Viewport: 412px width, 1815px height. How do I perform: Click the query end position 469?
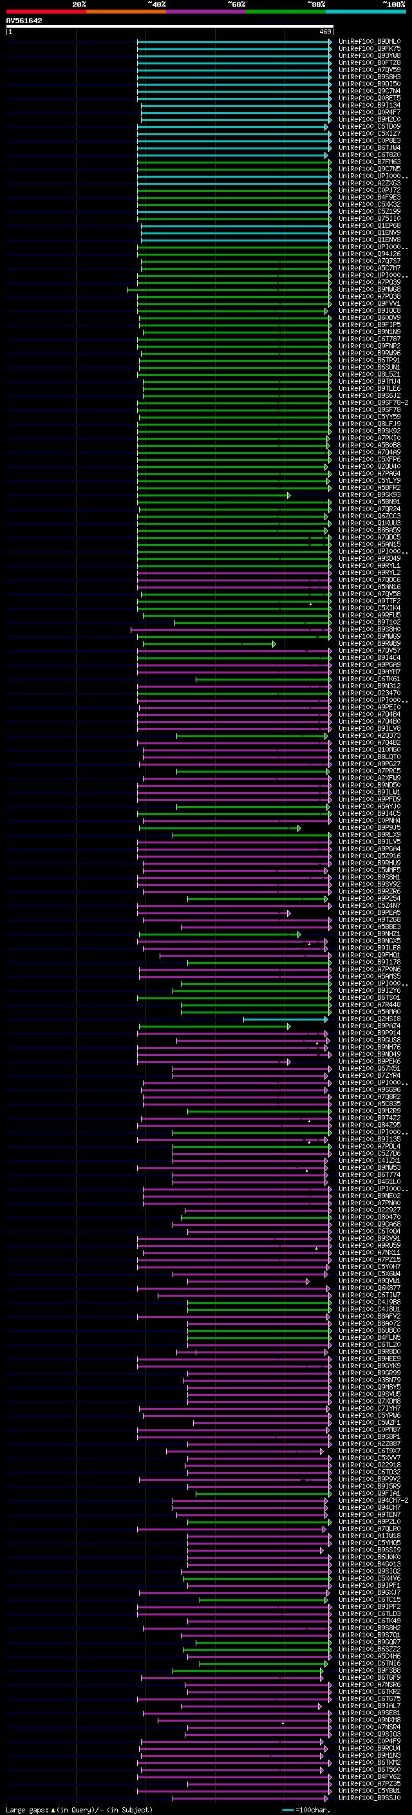click(324, 32)
